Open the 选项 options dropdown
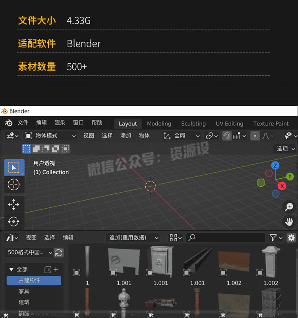 click(x=285, y=149)
